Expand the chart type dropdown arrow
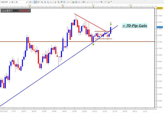The width and height of the screenshot is (166, 113). click(32, 2)
